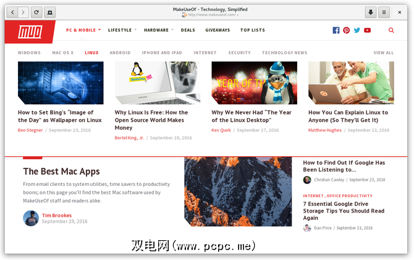
Task: Click the View All link
Action: 383,52
